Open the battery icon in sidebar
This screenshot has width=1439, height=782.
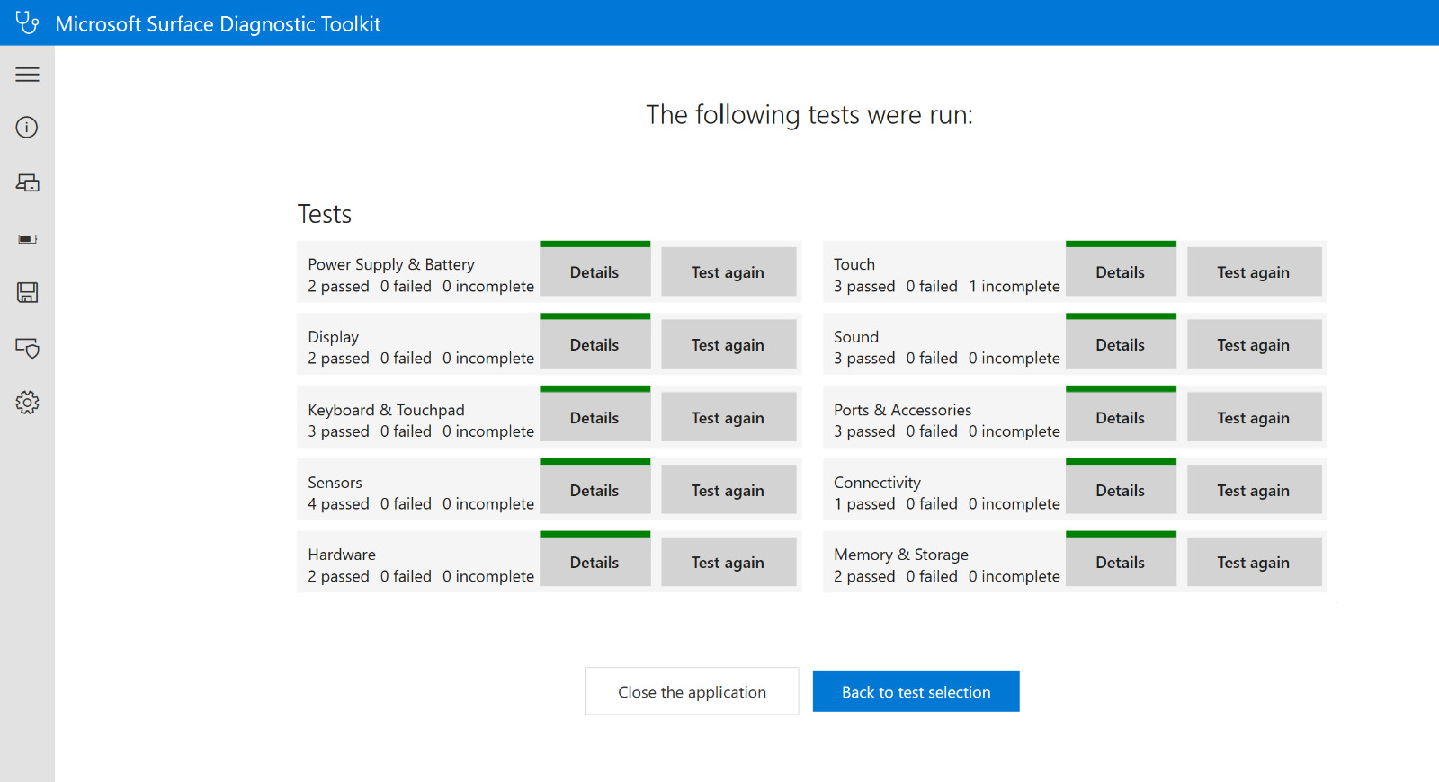[27, 239]
